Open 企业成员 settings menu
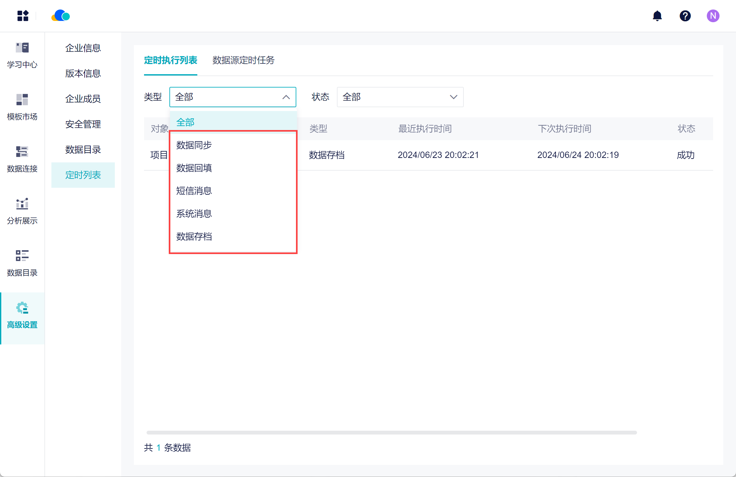The width and height of the screenshot is (736, 477). click(83, 99)
